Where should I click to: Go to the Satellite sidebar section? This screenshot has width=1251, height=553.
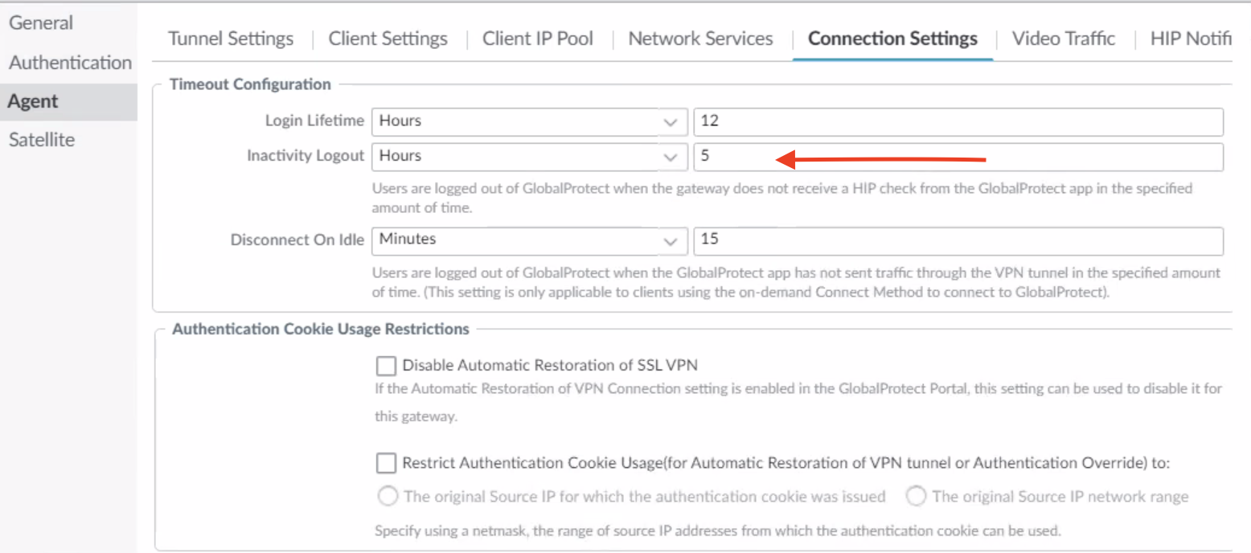42,140
